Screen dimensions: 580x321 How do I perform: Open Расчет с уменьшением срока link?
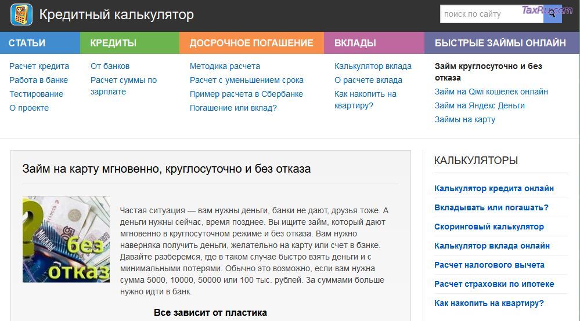click(246, 80)
